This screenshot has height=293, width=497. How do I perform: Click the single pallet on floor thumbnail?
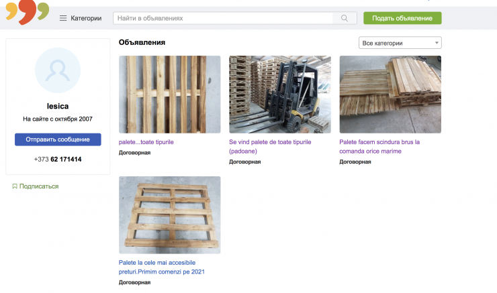pos(169,215)
